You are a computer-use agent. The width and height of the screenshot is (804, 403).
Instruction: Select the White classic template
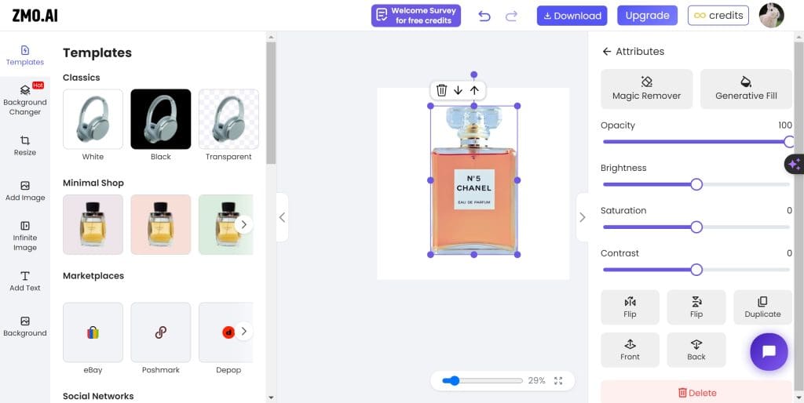pos(93,119)
